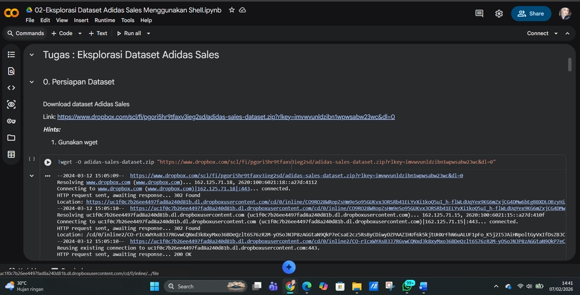The width and height of the screenshot is (580, 295).
Task: Add a new Code cell
Action: coord(62,33)
